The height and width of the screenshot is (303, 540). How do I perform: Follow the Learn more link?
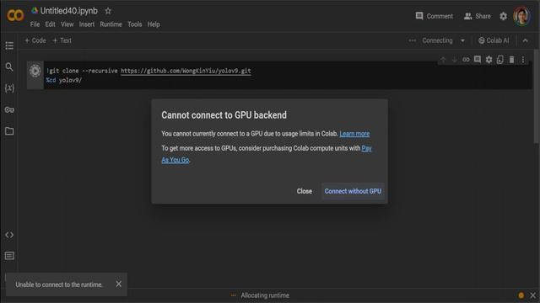coord(354,134)
